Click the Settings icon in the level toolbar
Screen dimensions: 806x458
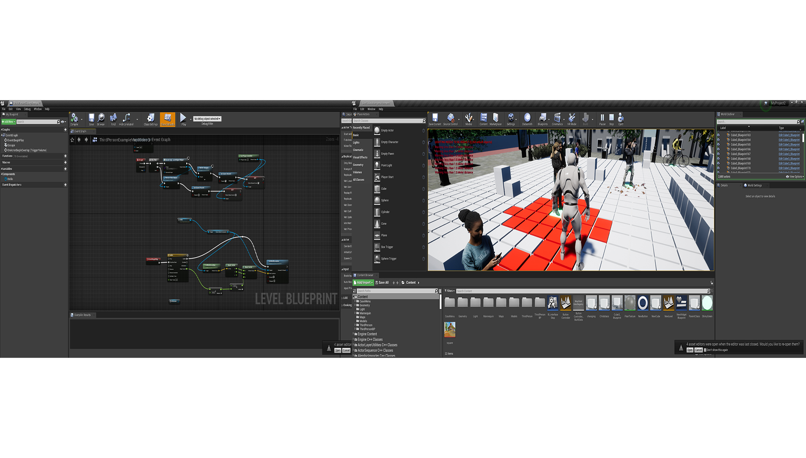pyautogui.click(x=511, y=119)
